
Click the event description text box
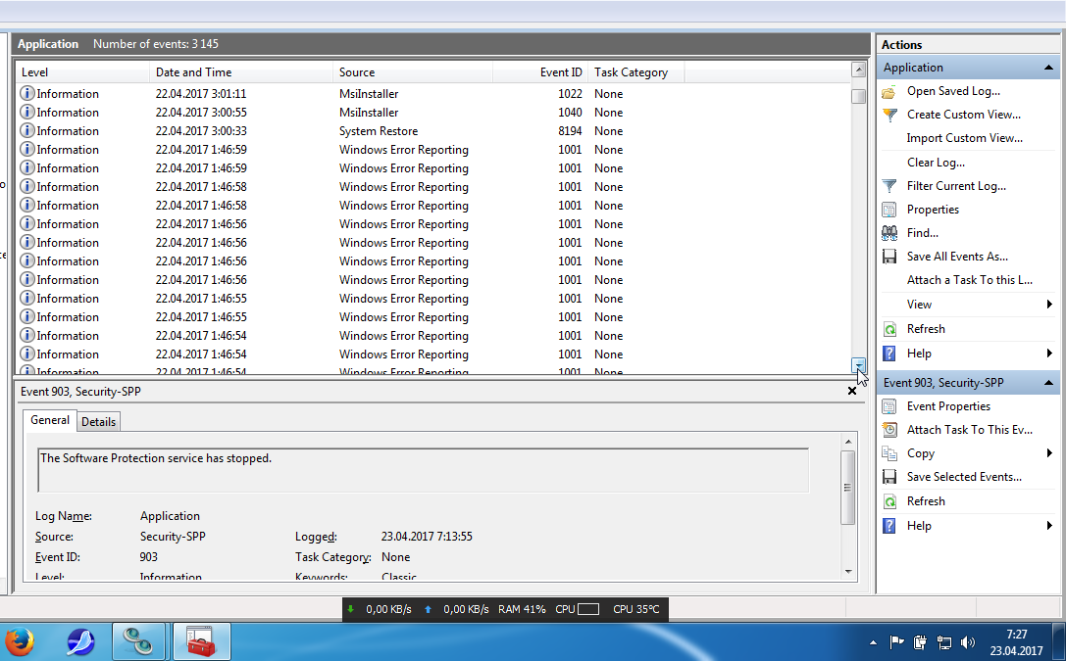pos(424,470)
